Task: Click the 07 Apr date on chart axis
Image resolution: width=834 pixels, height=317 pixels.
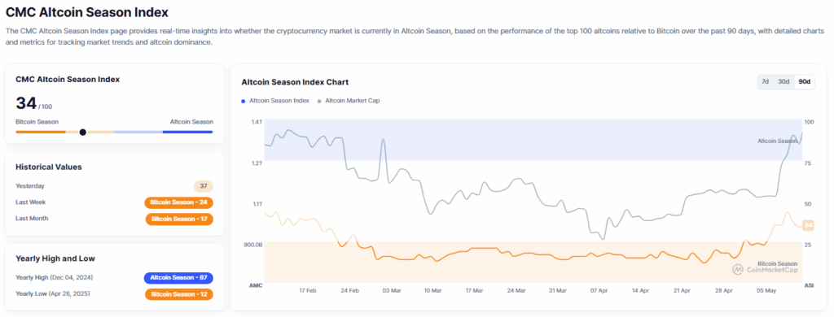Action: pos(599,291)
